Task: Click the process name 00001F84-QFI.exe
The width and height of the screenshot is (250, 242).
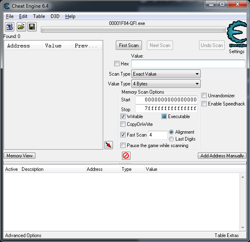Action: coord(127,23)
